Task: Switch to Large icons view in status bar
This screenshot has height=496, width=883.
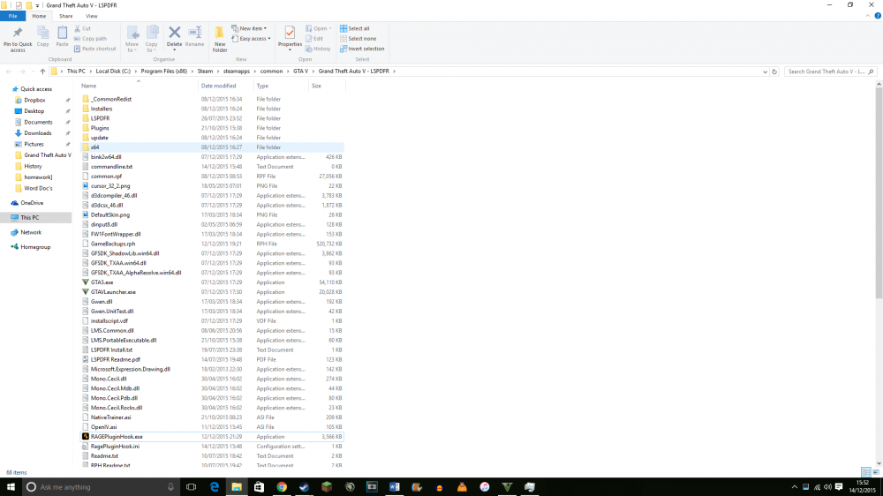Action: click(x=876, y=472)
